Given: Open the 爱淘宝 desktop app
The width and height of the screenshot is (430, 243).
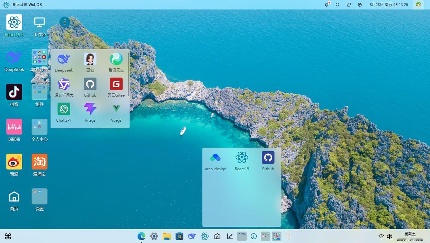Looking at the screenshot, I should [39, 162].
